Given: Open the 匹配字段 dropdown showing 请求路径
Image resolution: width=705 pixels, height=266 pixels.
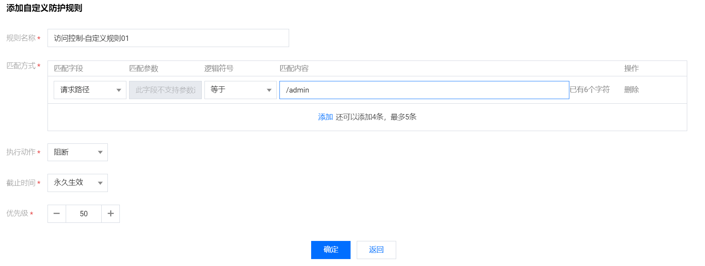Looking at the screenshot, I should 85,90.
